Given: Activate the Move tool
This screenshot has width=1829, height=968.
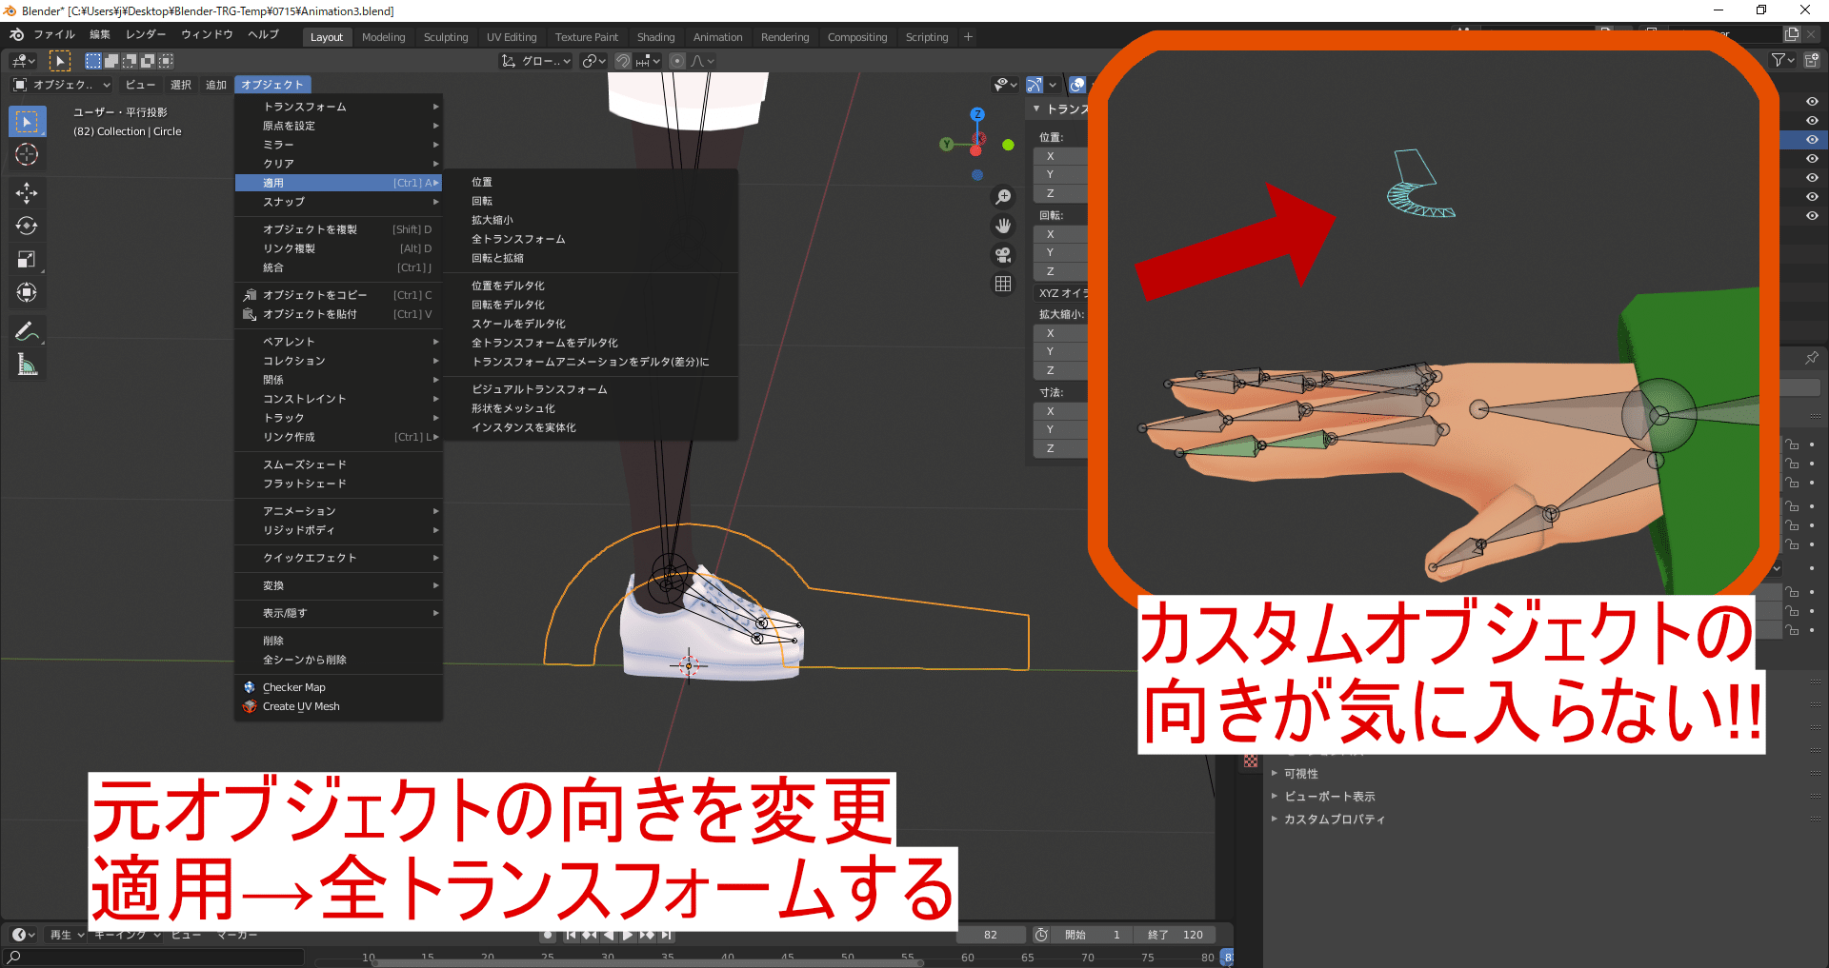Looking at the screenshot, I should coord(27,193).
